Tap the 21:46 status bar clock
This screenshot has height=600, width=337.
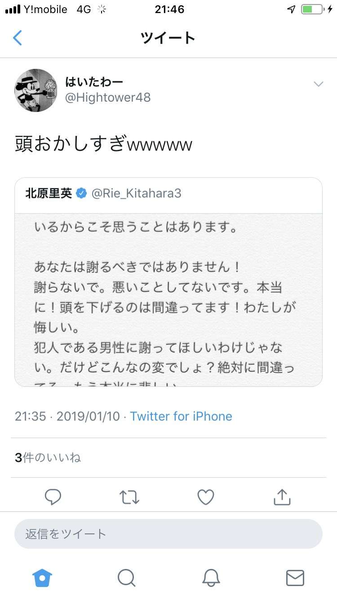pos(169,9)
